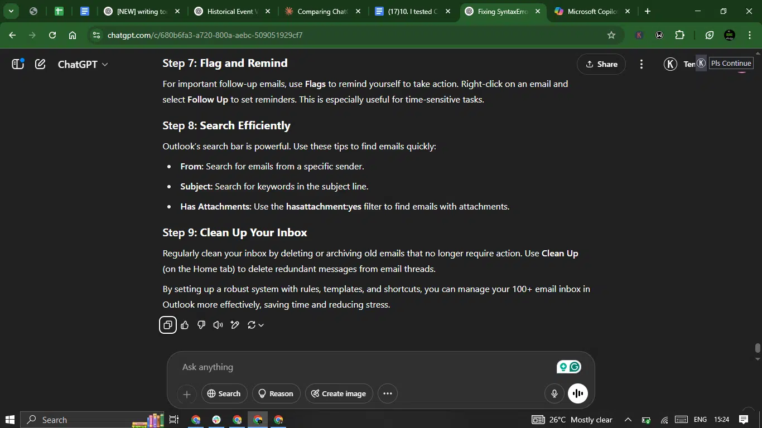Toggle the ChatGPT sidebar panel
762x428 pixels.
18,64
